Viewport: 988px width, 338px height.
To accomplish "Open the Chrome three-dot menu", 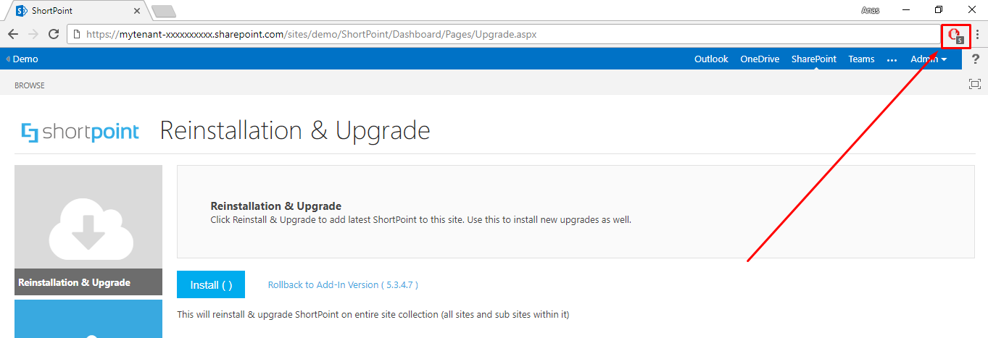I will (x=977, y=34).
